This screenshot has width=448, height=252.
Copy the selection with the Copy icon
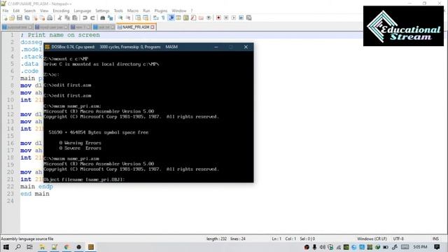67,17
